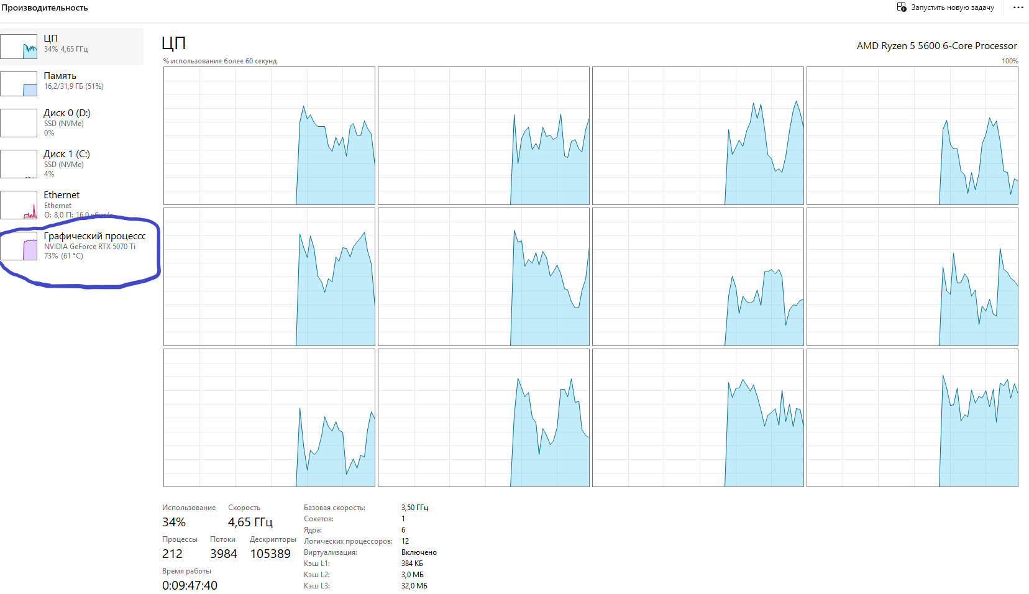Screen dimensions: 1029x594
Task: Click the Ethernet mini graph thumbnail
Action: tap(19, 205)
